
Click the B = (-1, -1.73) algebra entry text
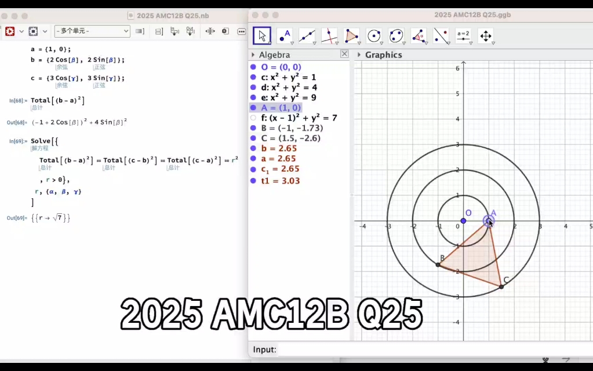(x=292, y=128)
